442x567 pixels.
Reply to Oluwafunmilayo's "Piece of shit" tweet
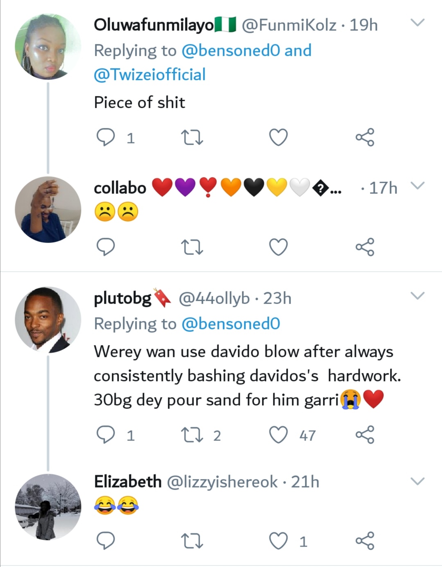point(106,137)
